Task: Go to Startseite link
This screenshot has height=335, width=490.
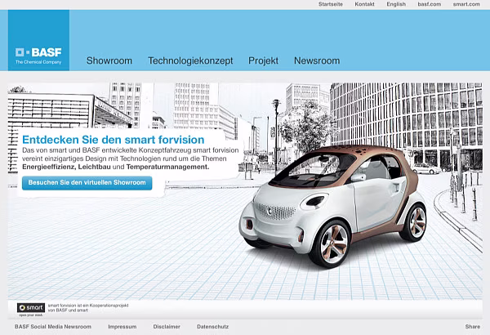Action: (x=331, y=4)
